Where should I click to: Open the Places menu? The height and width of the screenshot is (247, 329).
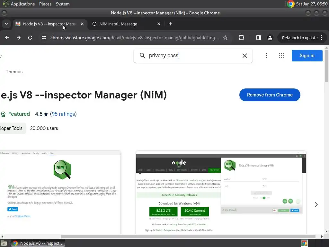tap(45, 4)
